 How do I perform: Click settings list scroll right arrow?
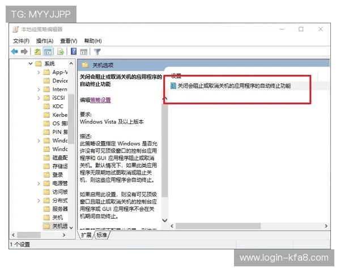click(x=326, y=226)
